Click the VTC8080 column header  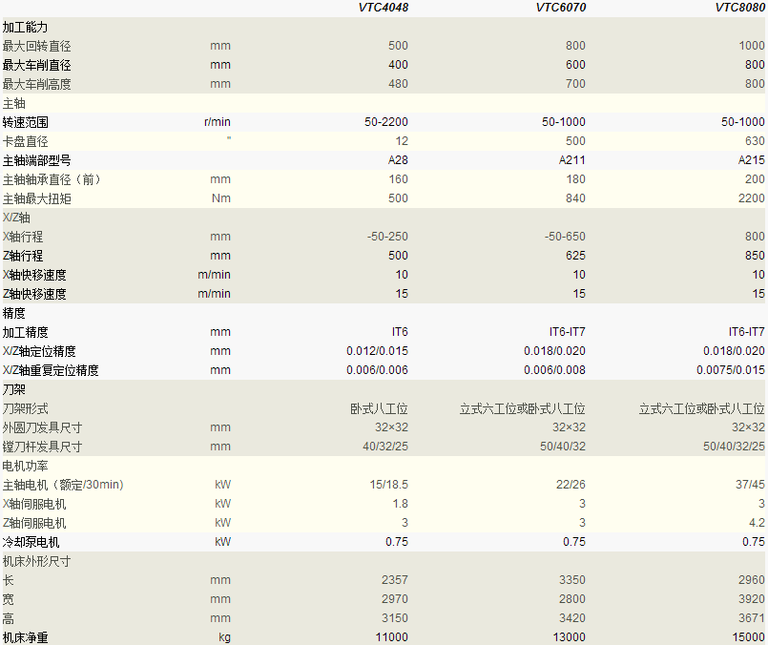point(740,8)
